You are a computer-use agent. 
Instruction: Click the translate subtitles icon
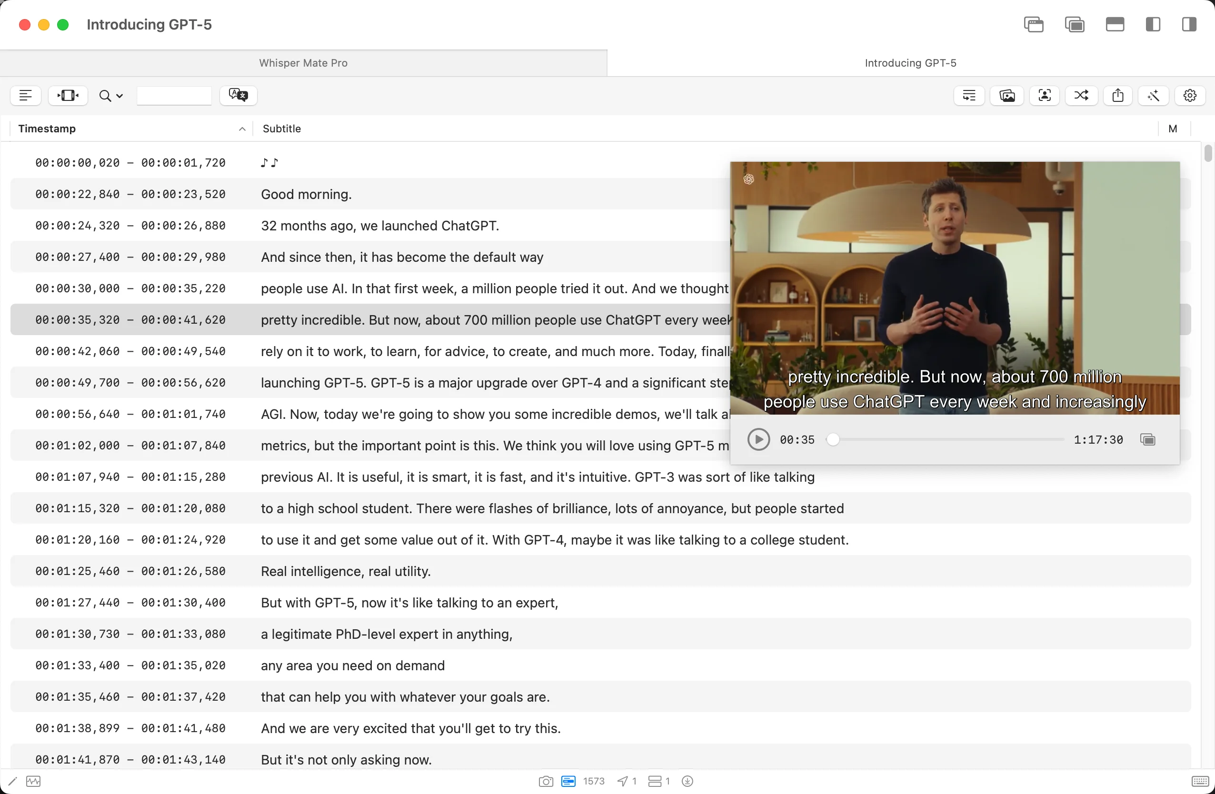click(x=238, y=95)
